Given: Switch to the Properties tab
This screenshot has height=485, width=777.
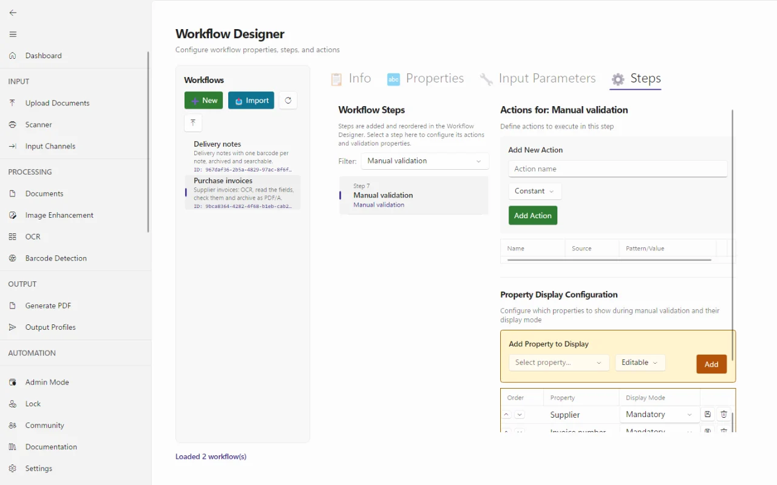Looking at the screenshot, I should tap(426, 79).
